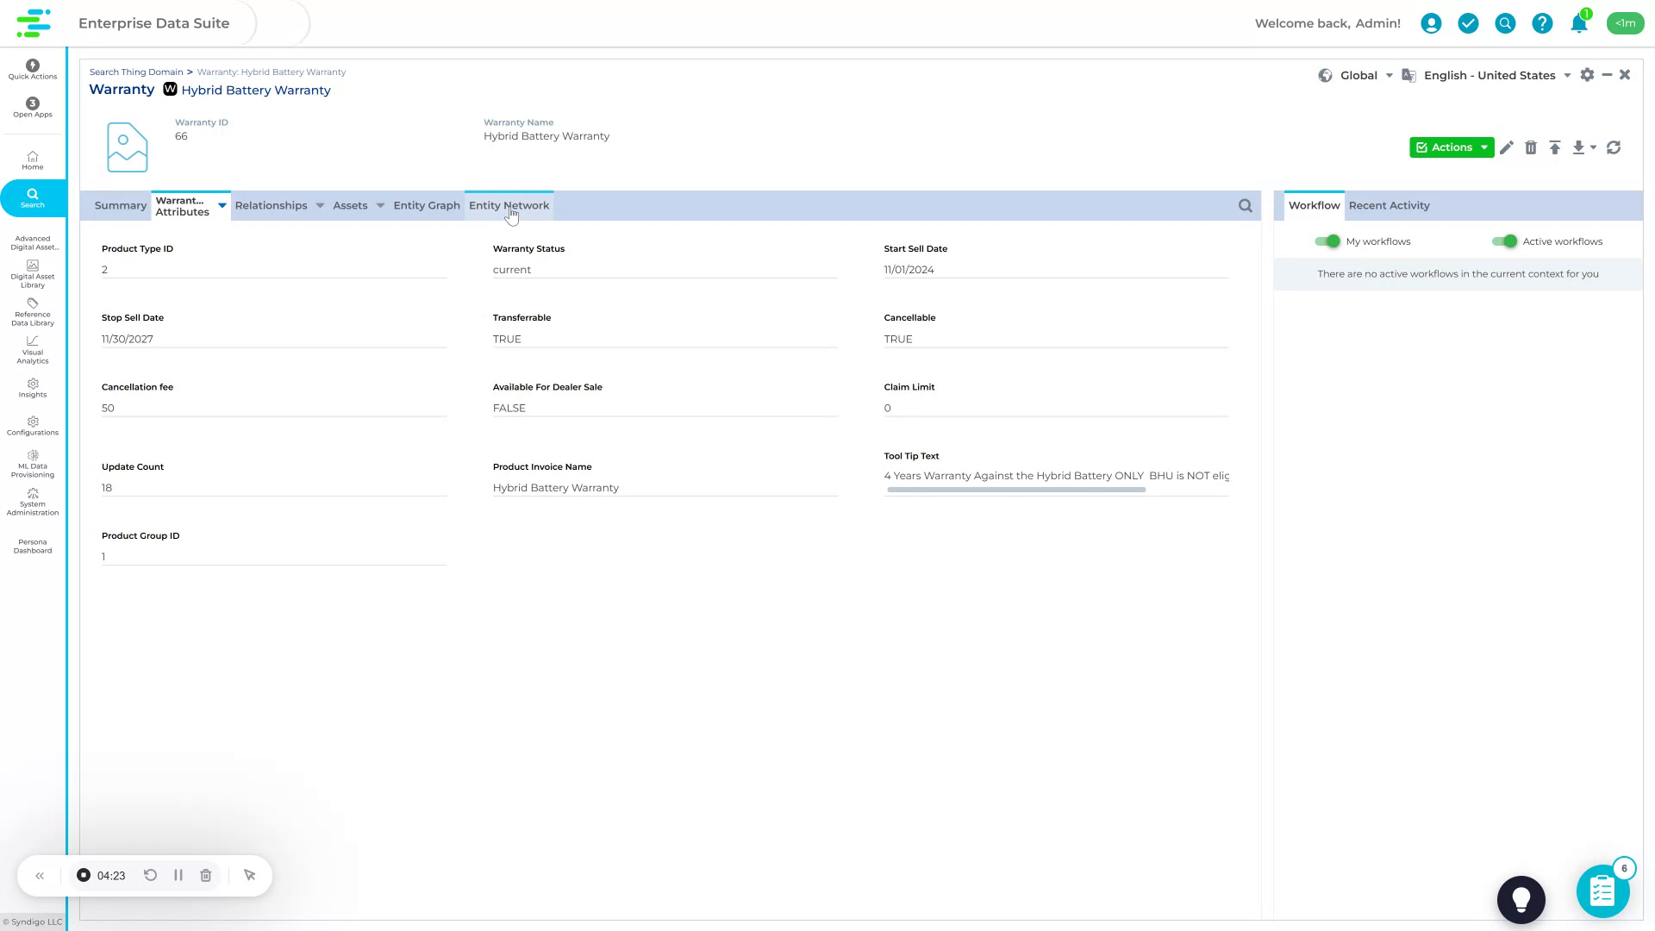Expand the Relationships tab chevron
Screen dimensions: 1655x931
320,205
